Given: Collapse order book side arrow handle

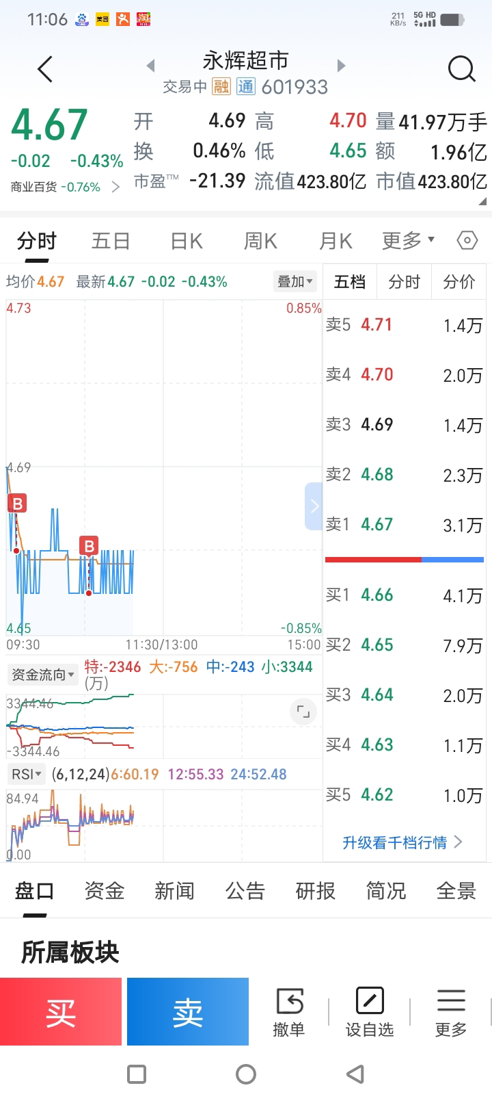Looking at the screenshot, I should point(314,506).
